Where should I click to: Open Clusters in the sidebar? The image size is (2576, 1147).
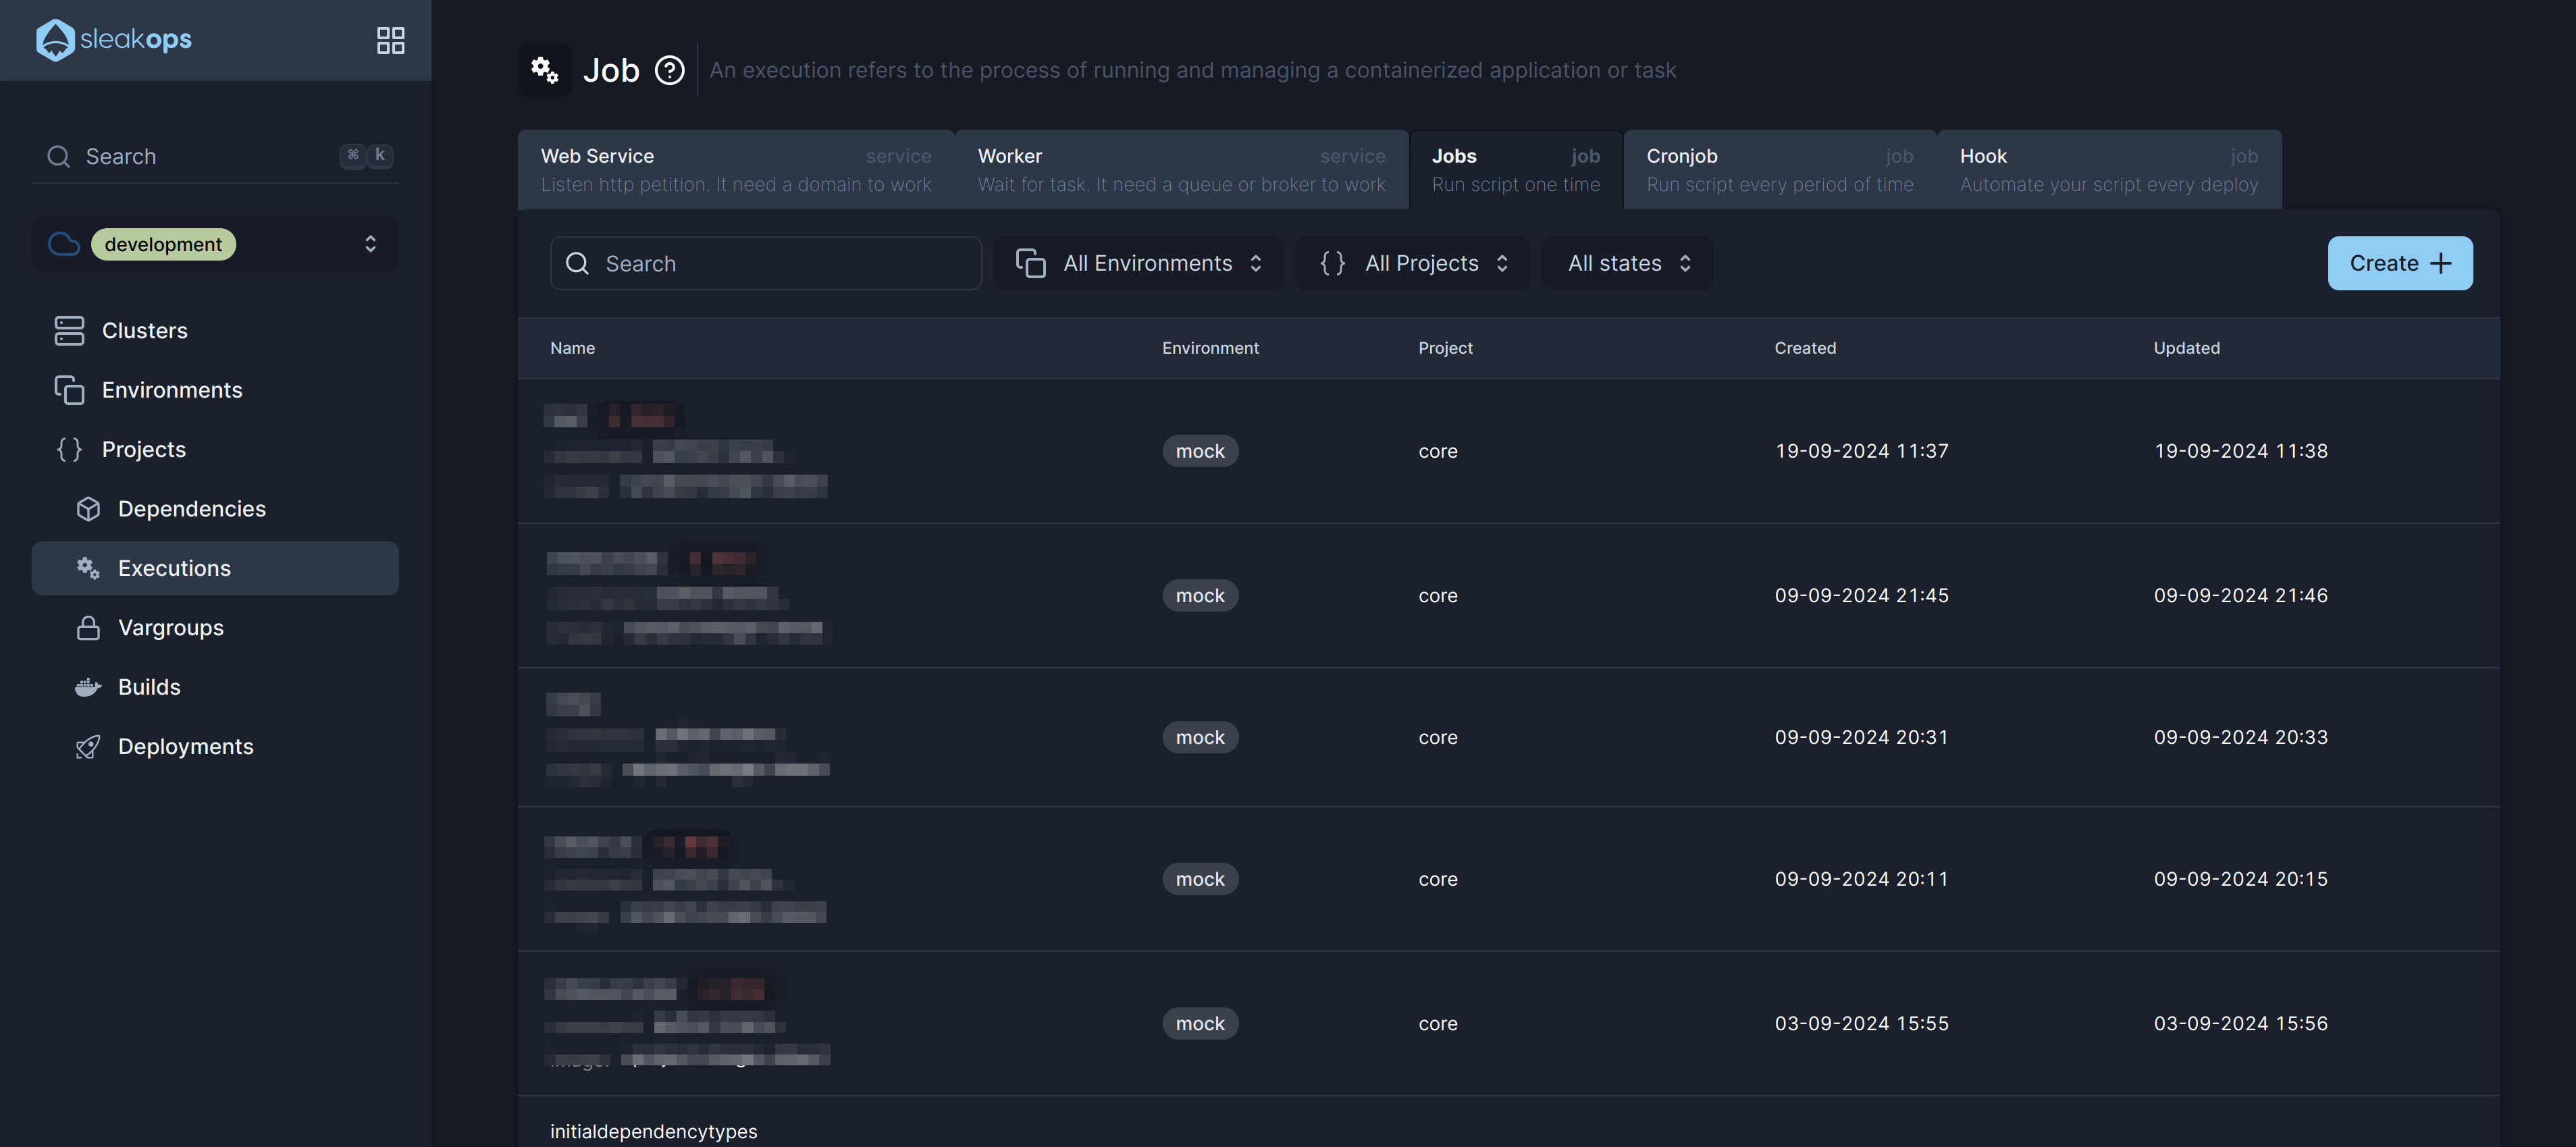(x=215, y=330)
